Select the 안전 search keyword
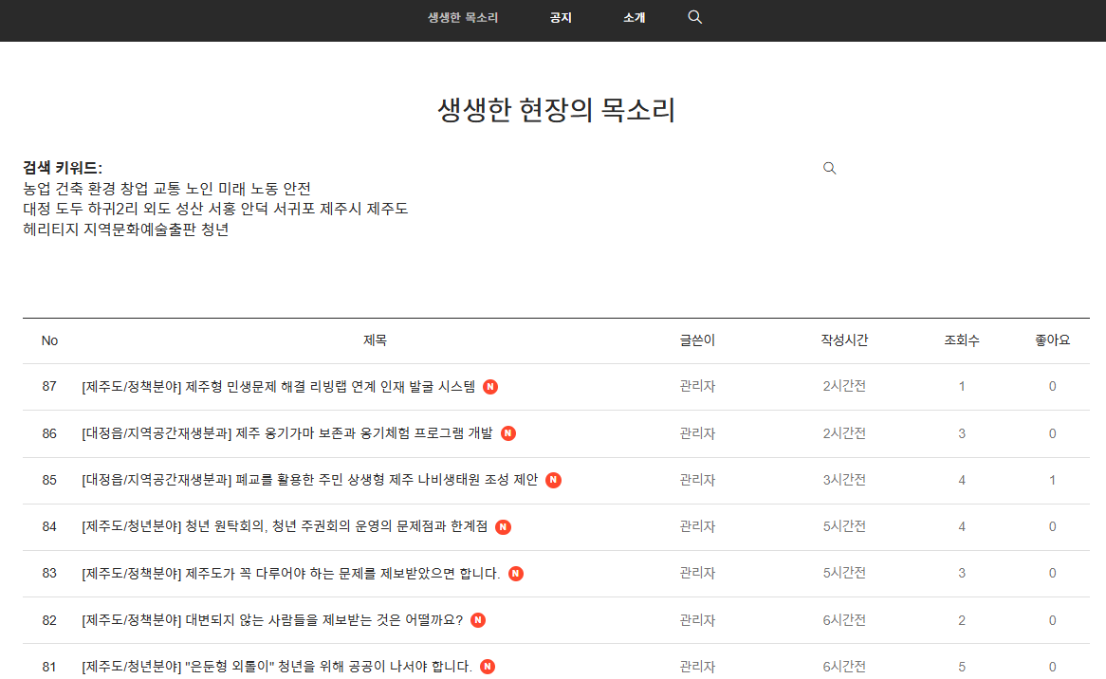Screen dimensions: 1106x679 (x=297, y=189)
